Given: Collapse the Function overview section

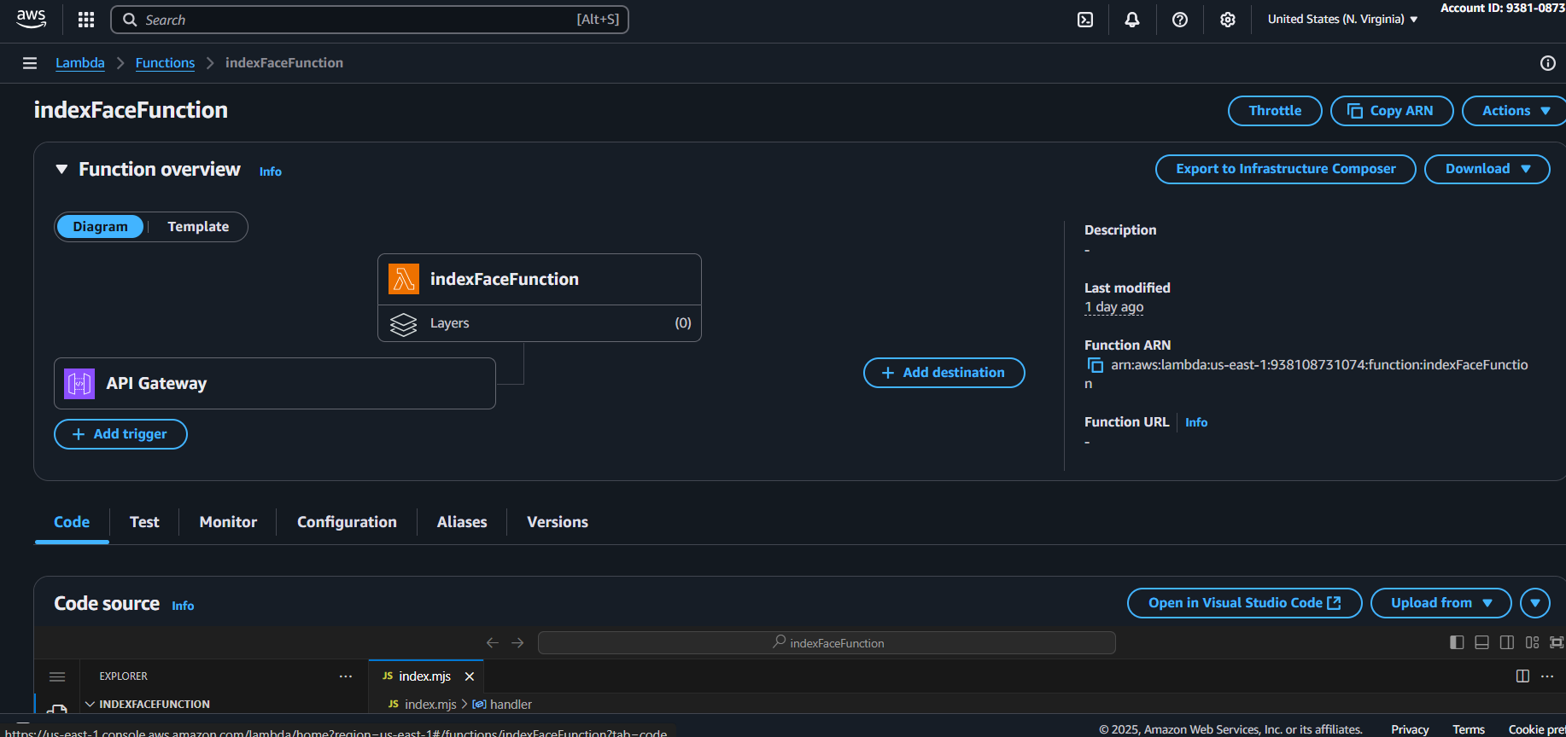Looking at the screenshot, I should (61, 169).
